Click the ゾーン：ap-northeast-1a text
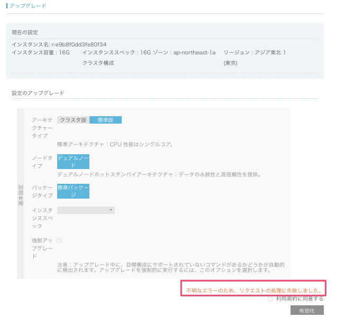The image size is (345, 318). pyautogui.click(x=184, y=52)
